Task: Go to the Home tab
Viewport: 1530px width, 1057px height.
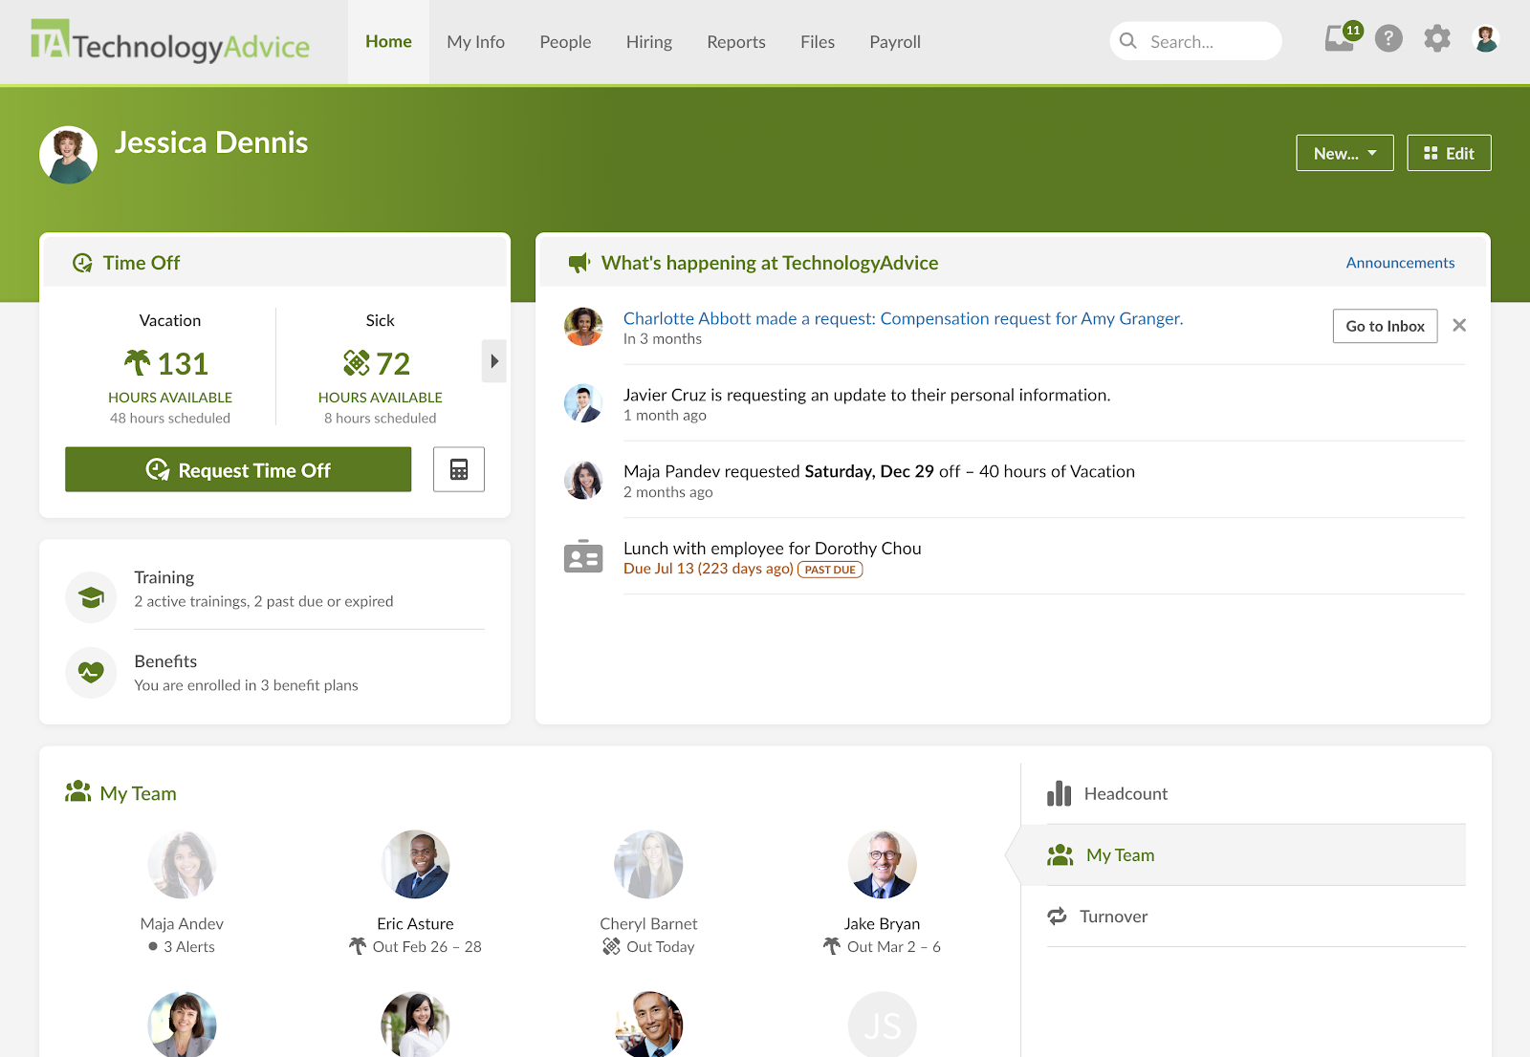Action: tap(388, 41)
